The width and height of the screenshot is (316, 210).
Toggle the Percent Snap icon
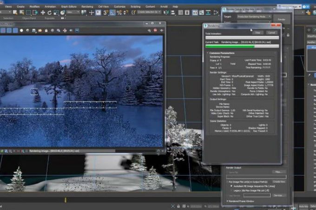tap(119, 13)
